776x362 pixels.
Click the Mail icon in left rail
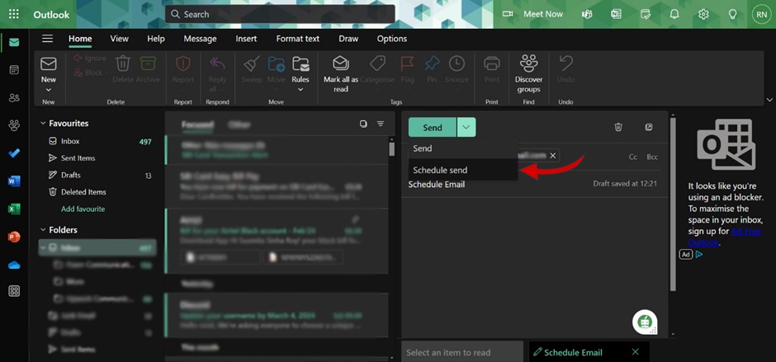click(x=14, y=42)
